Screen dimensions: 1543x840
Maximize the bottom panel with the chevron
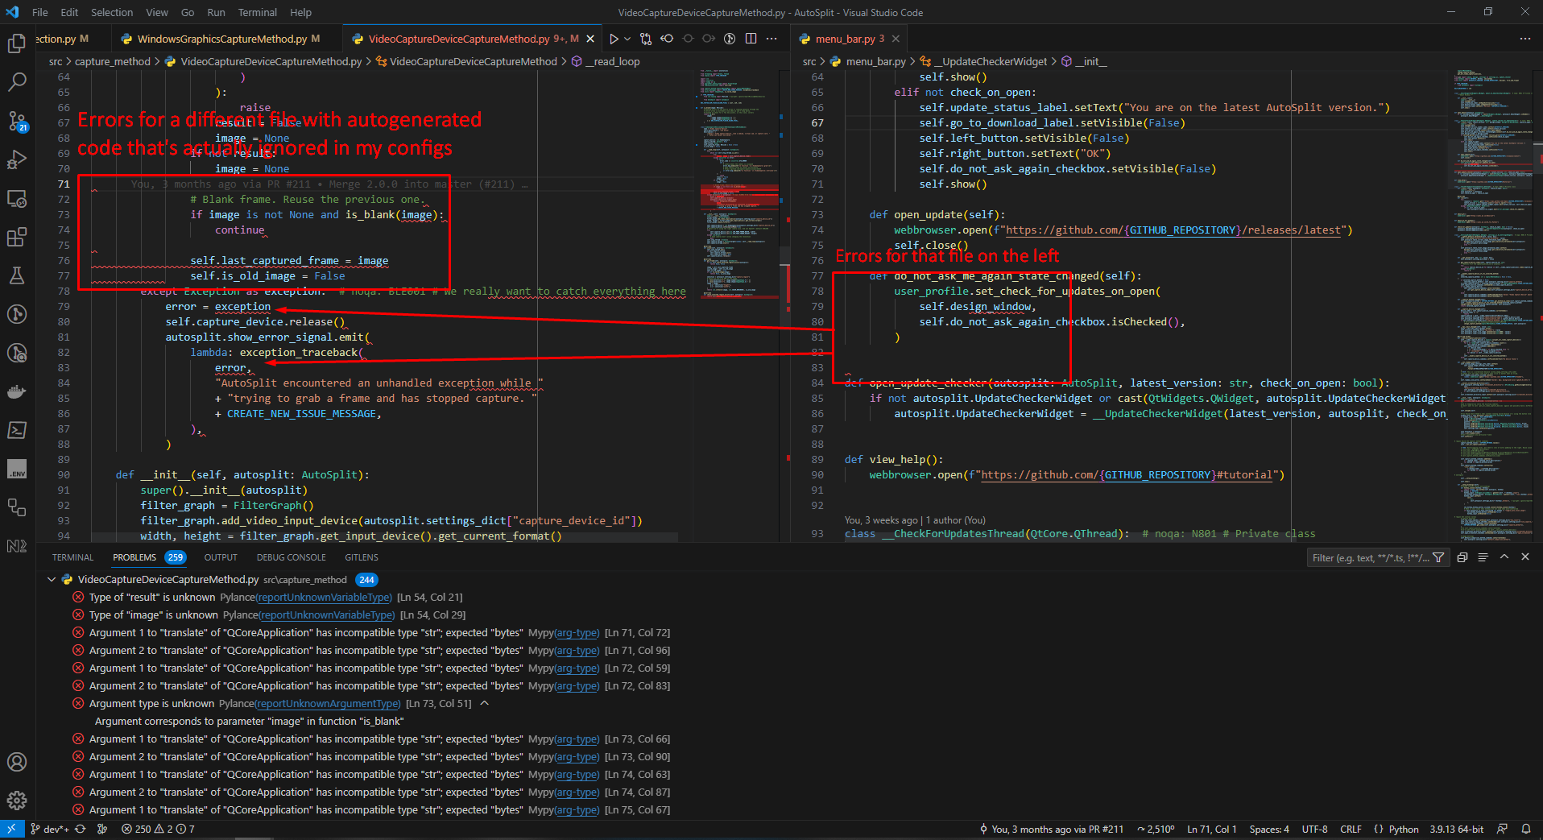tap(1504, 557)
